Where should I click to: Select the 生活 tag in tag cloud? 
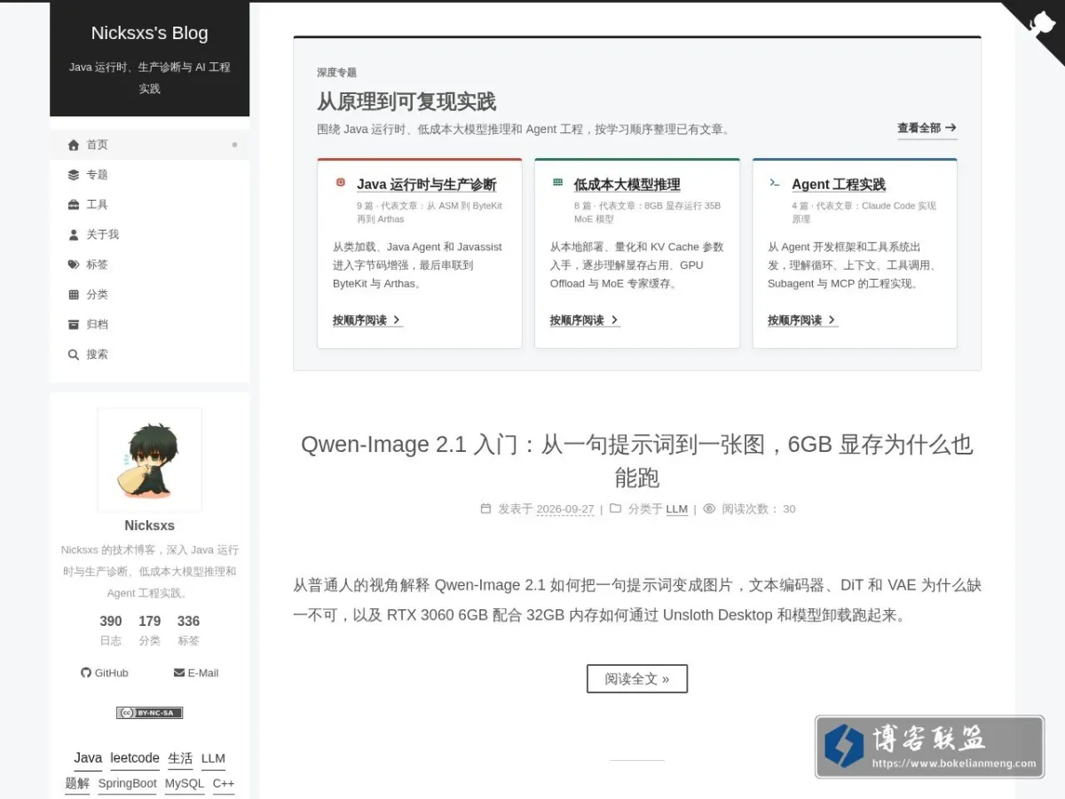point(180,758)
